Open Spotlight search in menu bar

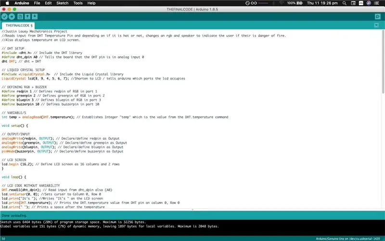click(345, 3)
